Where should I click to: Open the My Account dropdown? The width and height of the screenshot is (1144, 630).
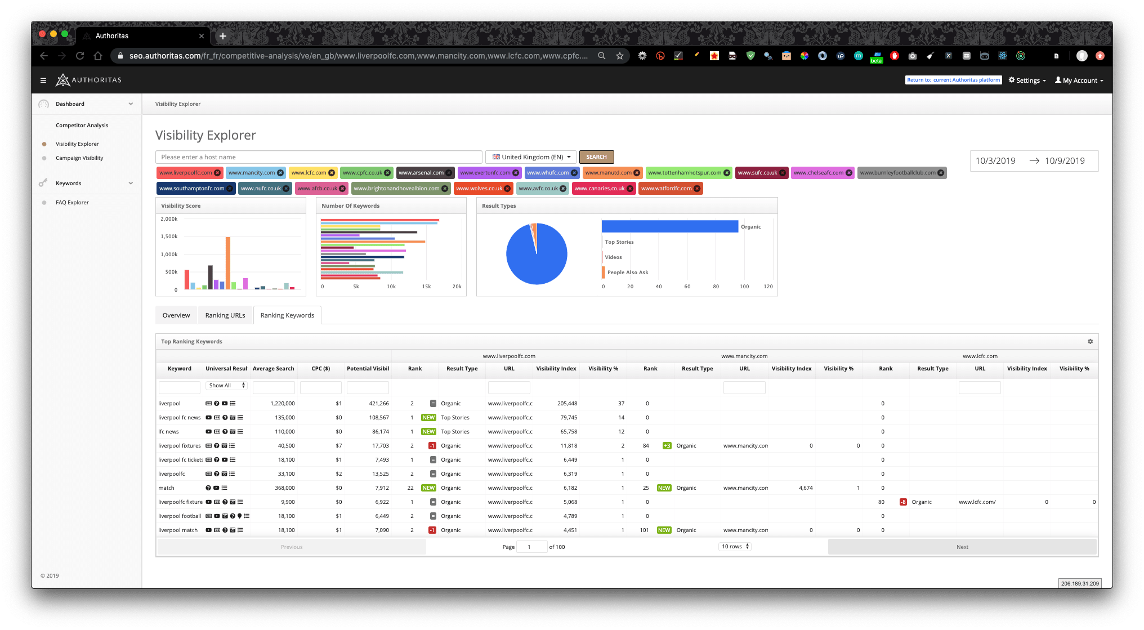pyautogui.click(x=1079, y=81)
